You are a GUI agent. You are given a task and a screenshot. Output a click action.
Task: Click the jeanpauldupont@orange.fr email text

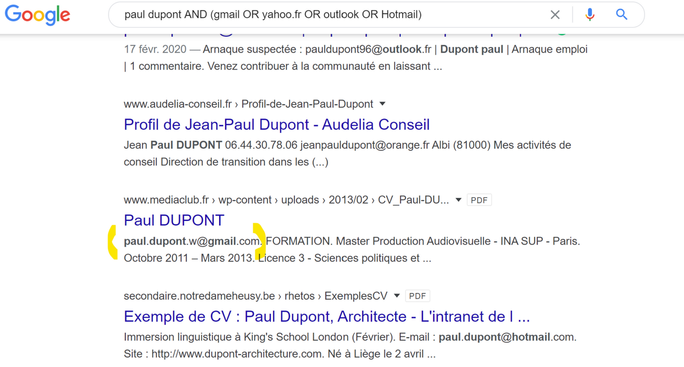(x=365, y=145)
